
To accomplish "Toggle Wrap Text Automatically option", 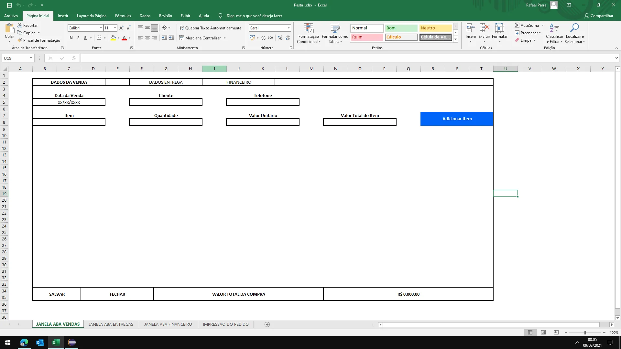I will [211, 28].
